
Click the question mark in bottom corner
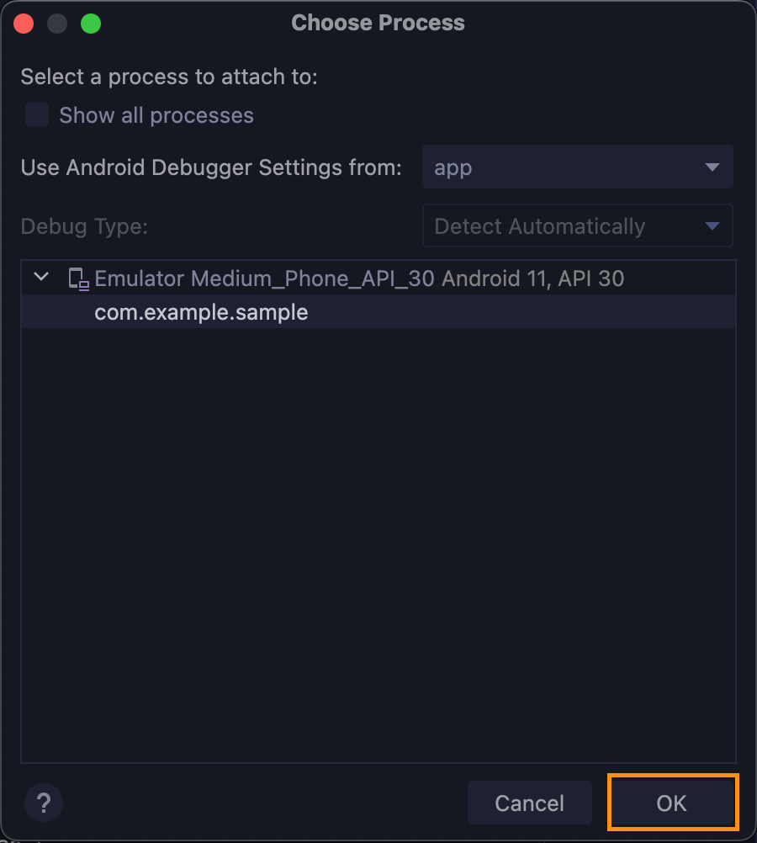43,803
